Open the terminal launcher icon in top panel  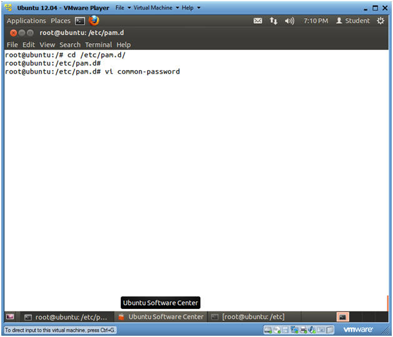80,21
